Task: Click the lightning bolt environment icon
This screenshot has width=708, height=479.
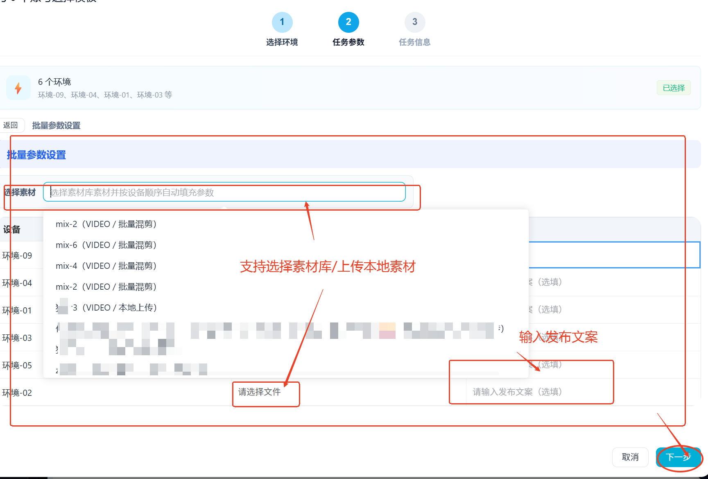Action: point(18,88)
